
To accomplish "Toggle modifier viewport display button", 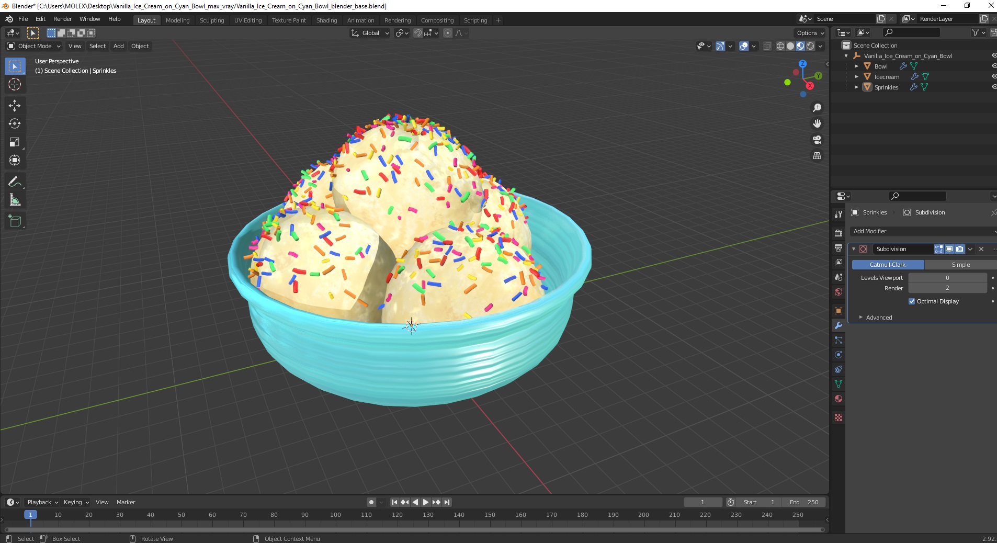I will click(x=949, y=249).
